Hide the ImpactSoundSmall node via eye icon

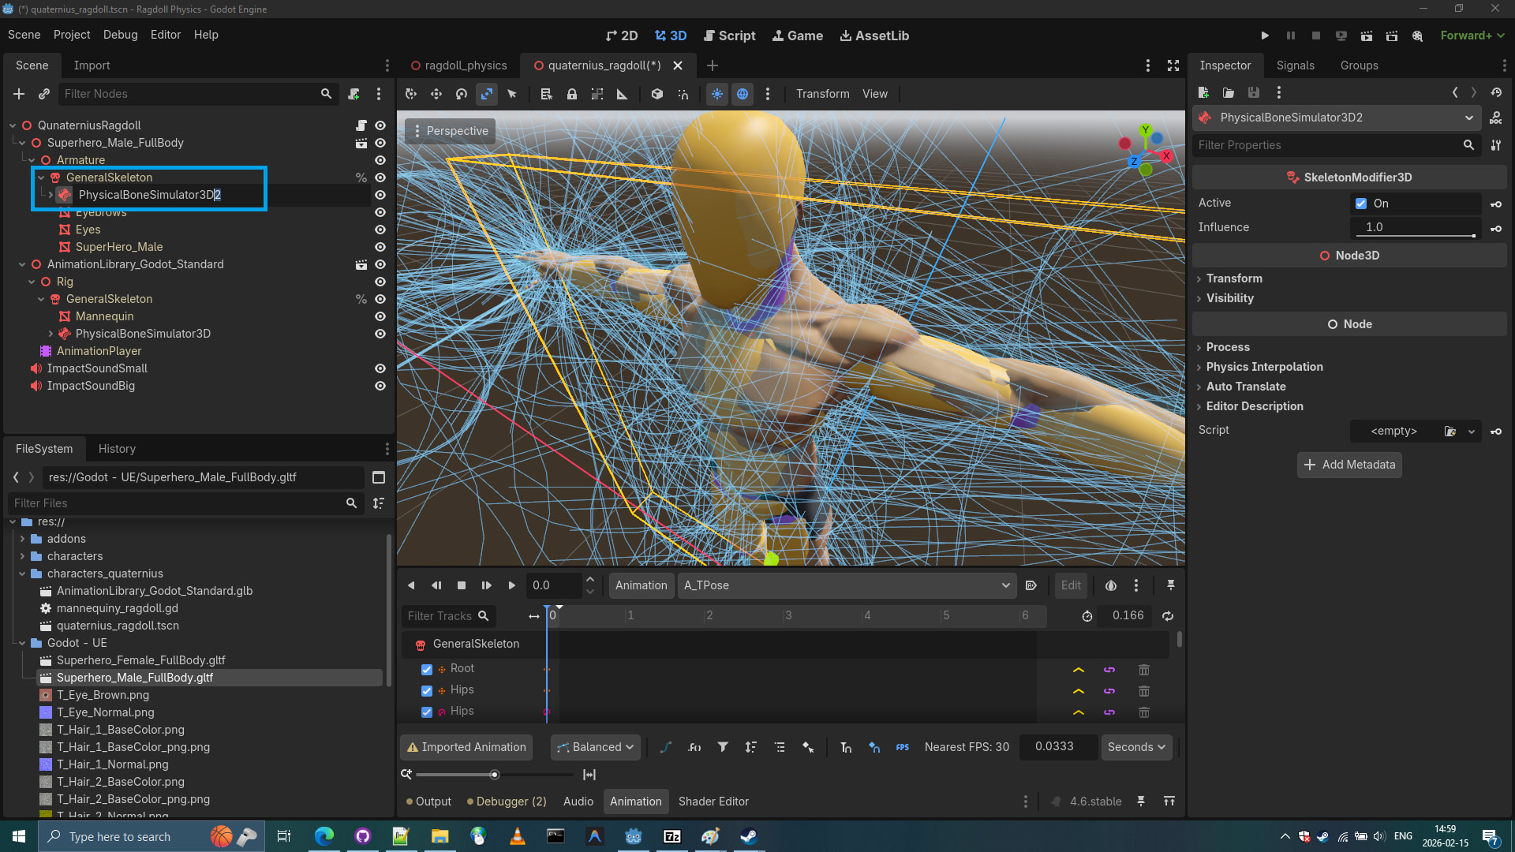click(x=380, y=368)
